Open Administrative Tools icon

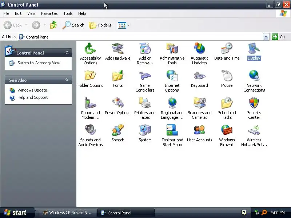(x=172, y=48)
